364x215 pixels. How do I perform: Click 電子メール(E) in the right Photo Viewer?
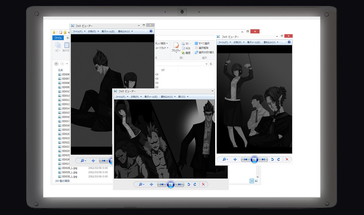pos(253,42)
